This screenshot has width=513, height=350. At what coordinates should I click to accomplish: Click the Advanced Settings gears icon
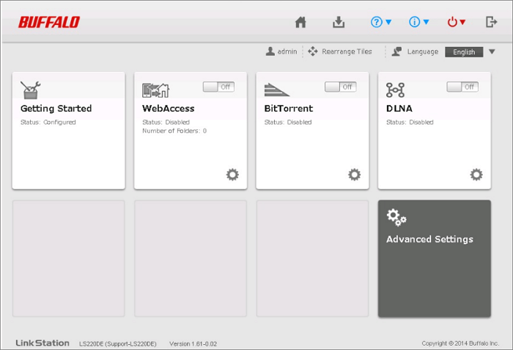(x=396, y=217)
